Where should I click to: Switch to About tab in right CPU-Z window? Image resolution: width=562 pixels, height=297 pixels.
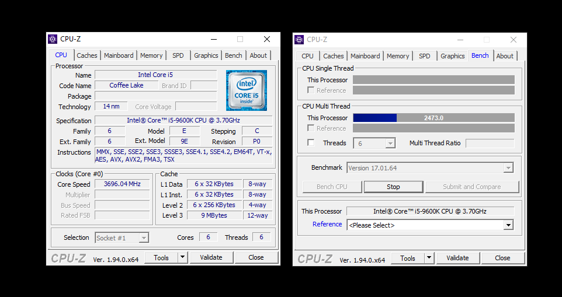coord(505,56)
